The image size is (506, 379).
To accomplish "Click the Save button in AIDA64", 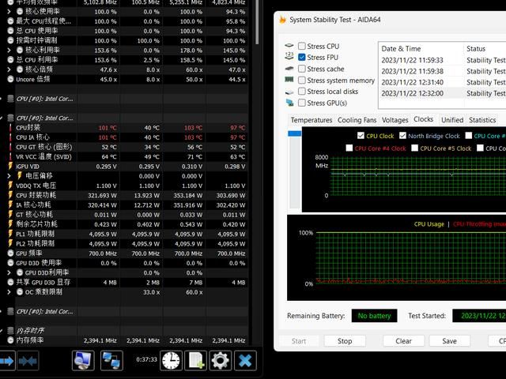I will coord(449,341).
